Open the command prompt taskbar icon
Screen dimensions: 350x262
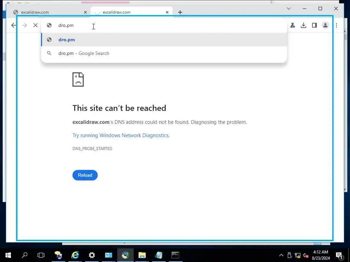[x=175, y=255]
